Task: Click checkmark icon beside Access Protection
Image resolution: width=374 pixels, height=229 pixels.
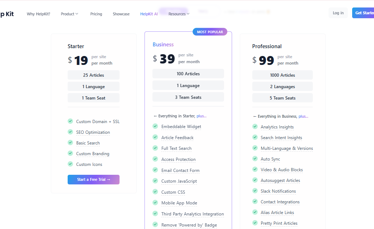Action: (x=155, y=159)
